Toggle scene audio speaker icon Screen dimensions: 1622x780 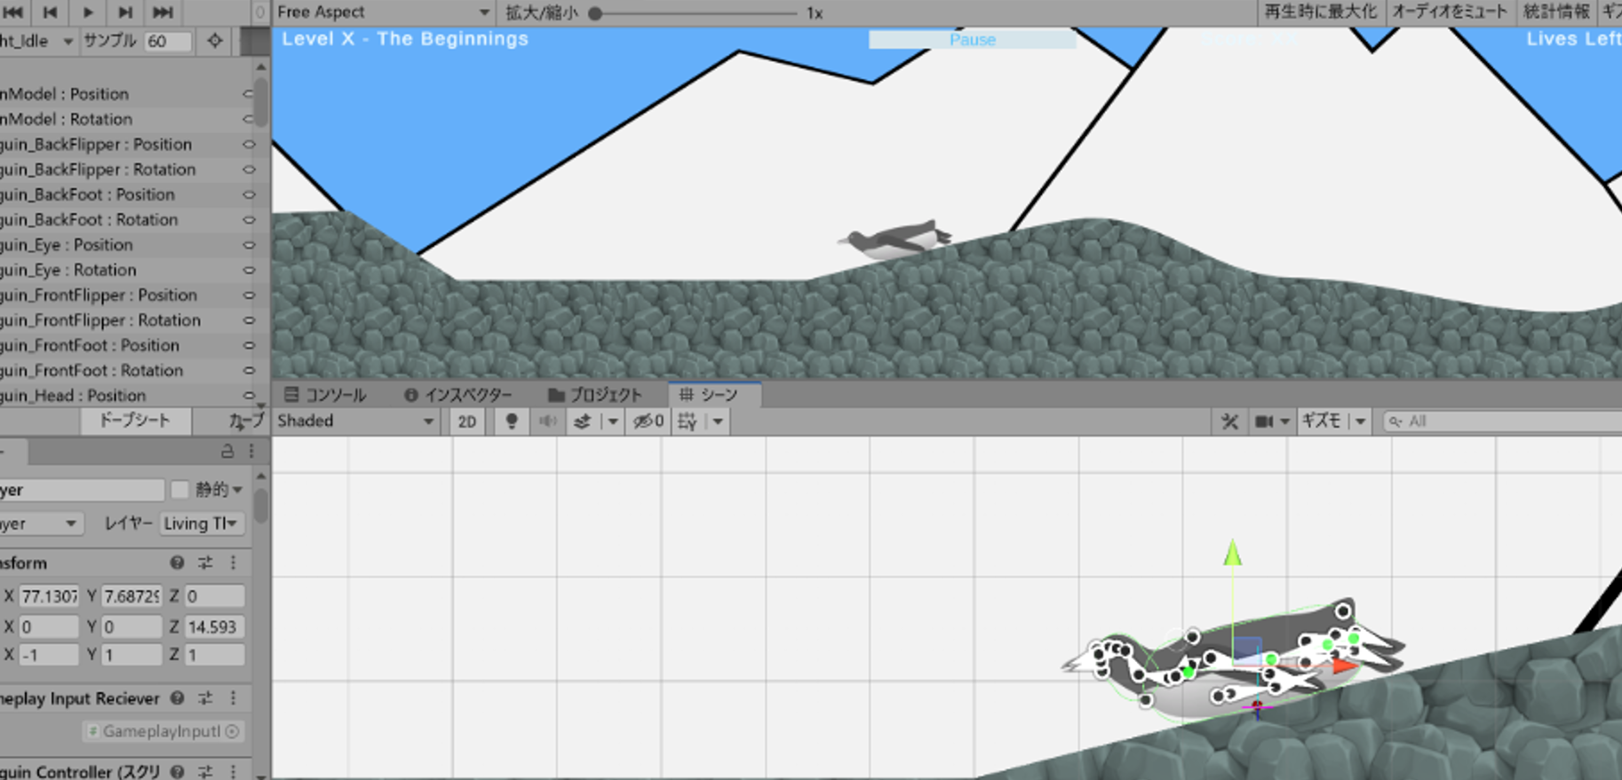(547, 422)
